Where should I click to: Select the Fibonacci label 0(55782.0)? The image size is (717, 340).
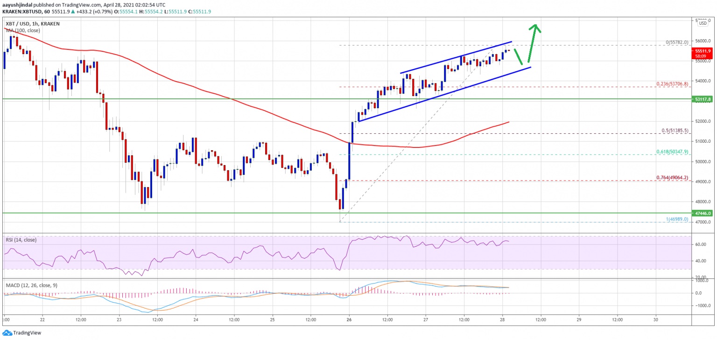(676, 42)
